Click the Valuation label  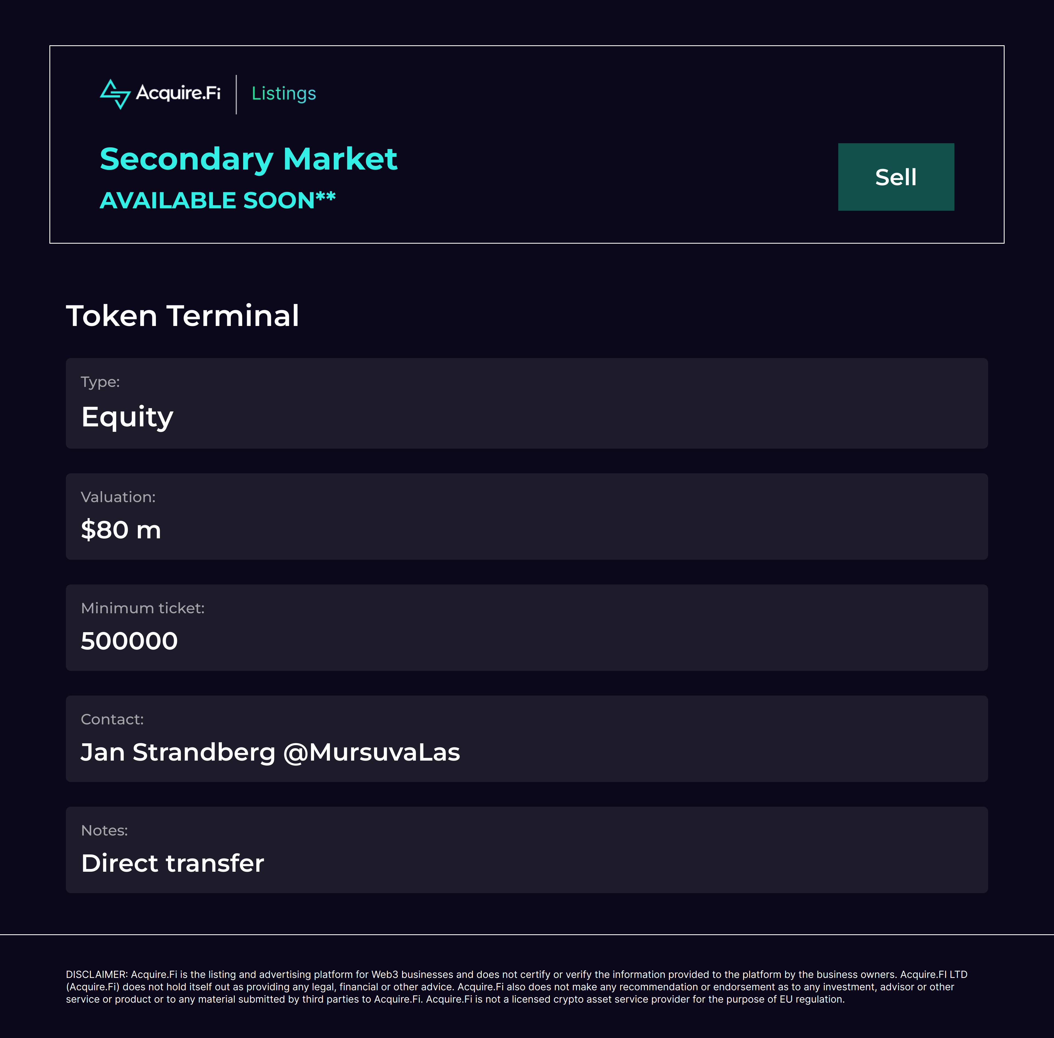click(118, 497)
